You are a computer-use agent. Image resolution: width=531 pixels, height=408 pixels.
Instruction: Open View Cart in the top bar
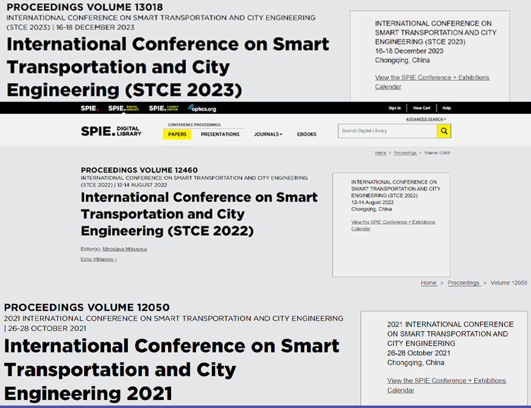tap(421, 108)
